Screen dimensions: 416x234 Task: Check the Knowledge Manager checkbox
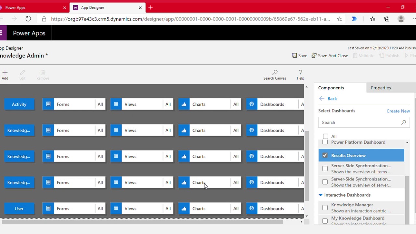[x=325, y=208]
